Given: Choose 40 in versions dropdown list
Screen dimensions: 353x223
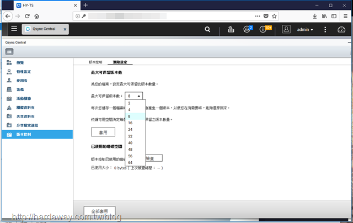Looking at the screenshot, I should [135, 143].
